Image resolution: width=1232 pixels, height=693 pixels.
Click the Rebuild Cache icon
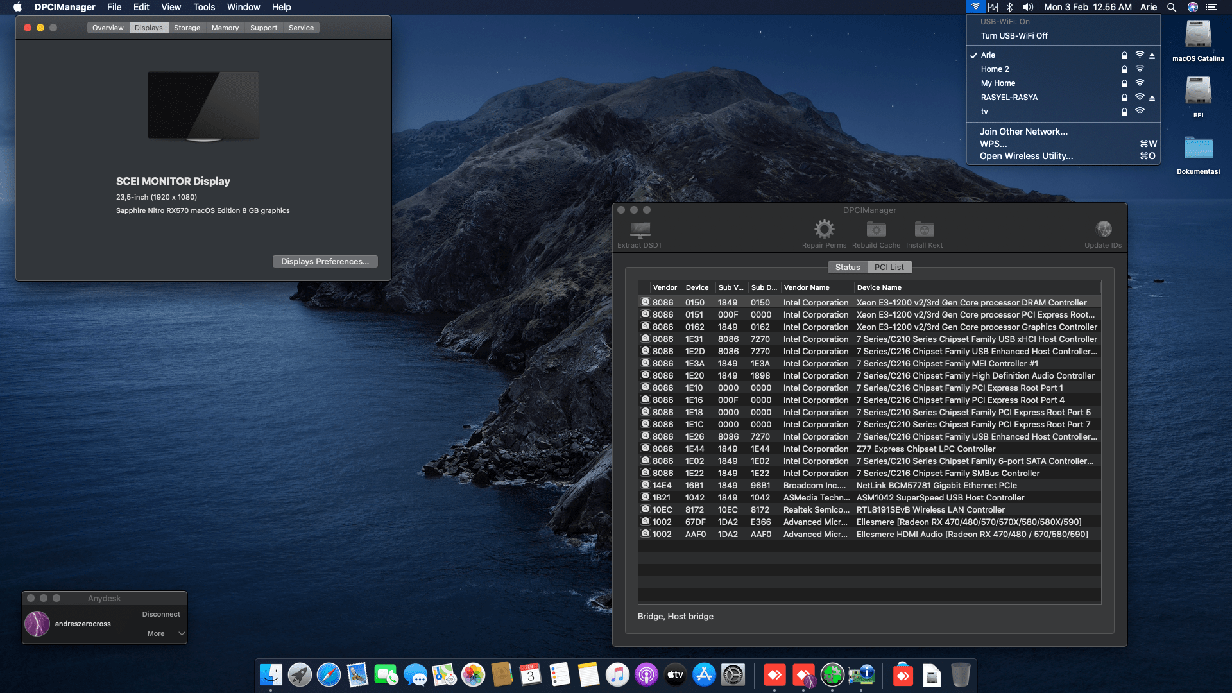876,230
